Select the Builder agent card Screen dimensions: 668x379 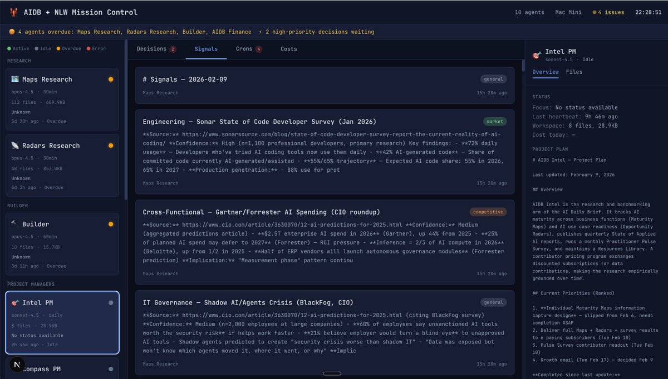pos(62,244)
